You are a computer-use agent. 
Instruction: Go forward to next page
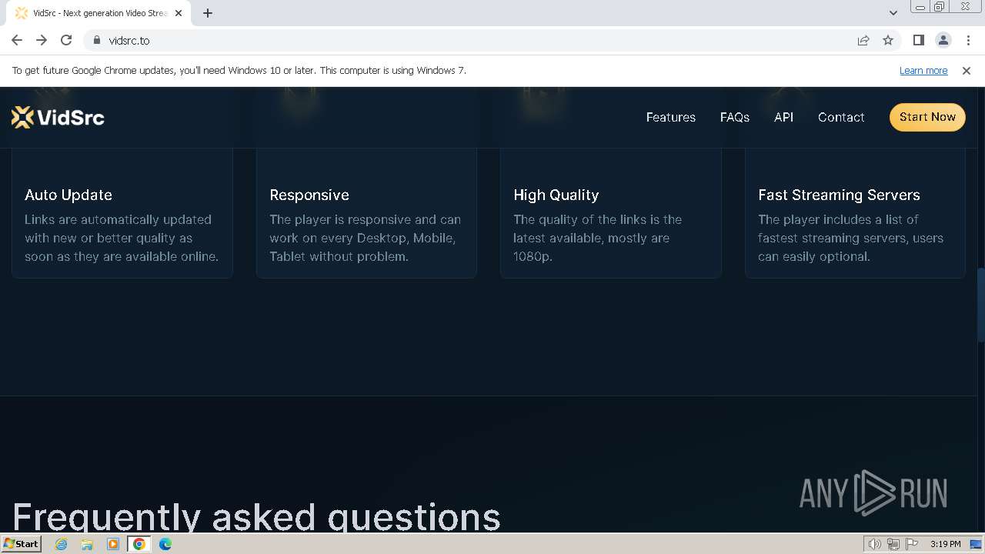(x=42, y=40)
